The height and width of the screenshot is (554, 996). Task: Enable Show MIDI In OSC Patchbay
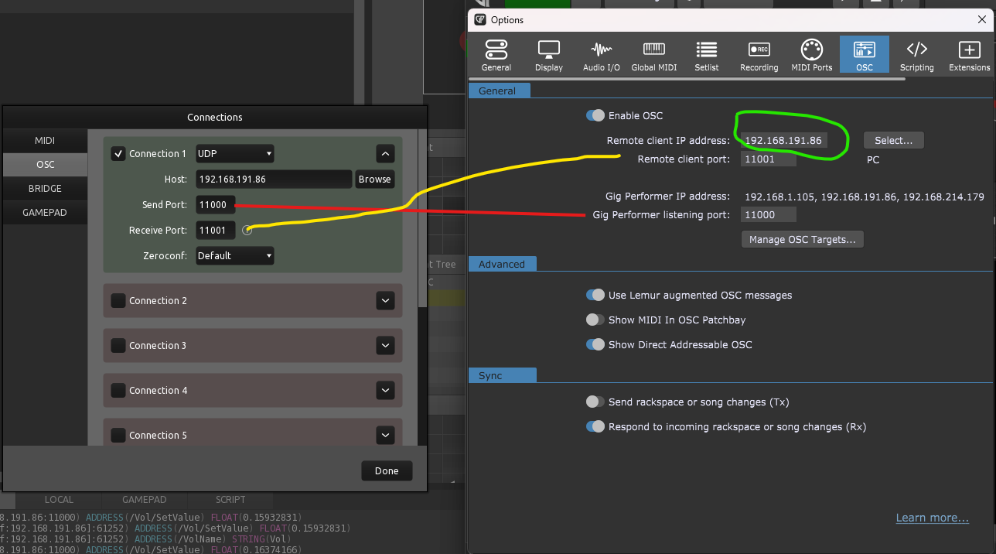[595, 320]
